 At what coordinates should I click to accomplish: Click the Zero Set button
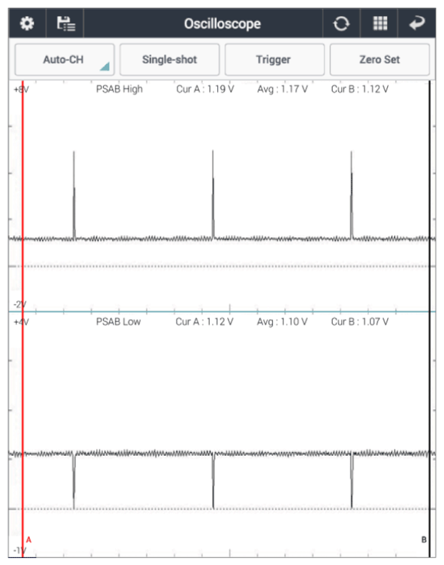click(x=379, y=59)
